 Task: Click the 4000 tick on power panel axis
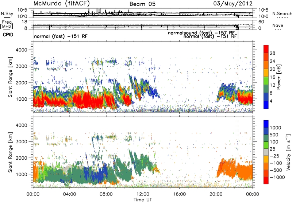pyautogui.click(x=21, y=50)
